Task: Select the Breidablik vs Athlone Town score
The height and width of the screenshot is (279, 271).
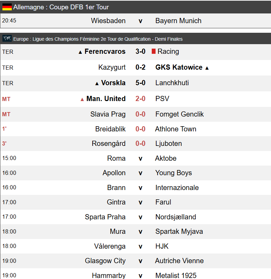Action: [140, 129]
